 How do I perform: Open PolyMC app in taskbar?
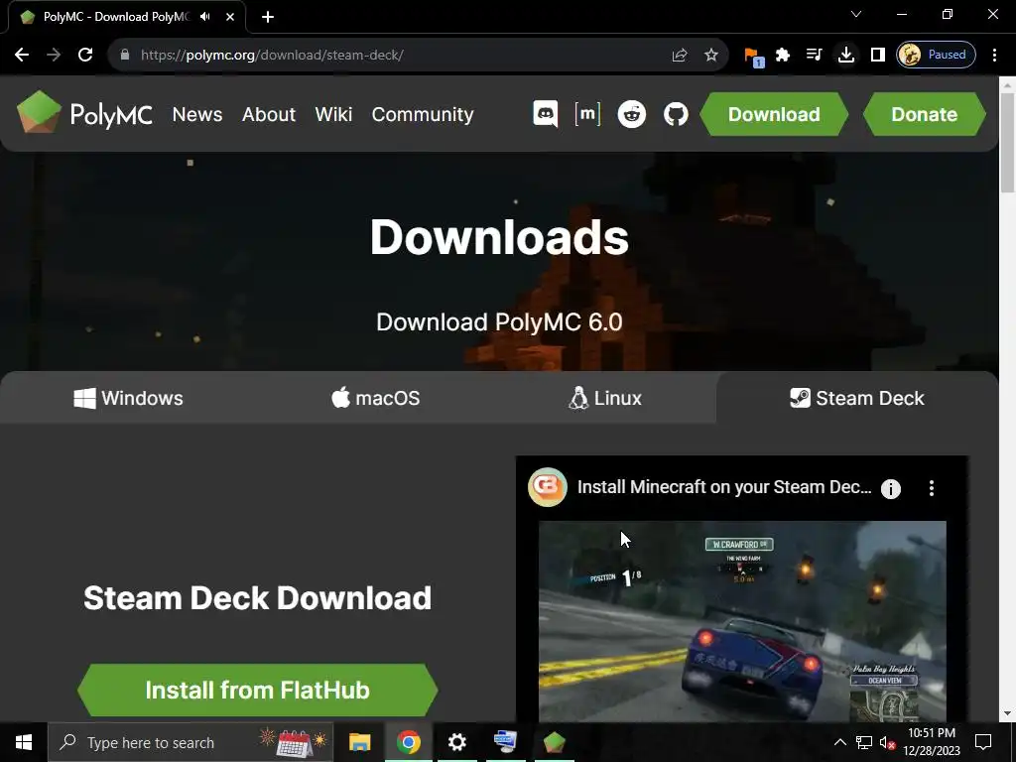click(x=554, y=742)
